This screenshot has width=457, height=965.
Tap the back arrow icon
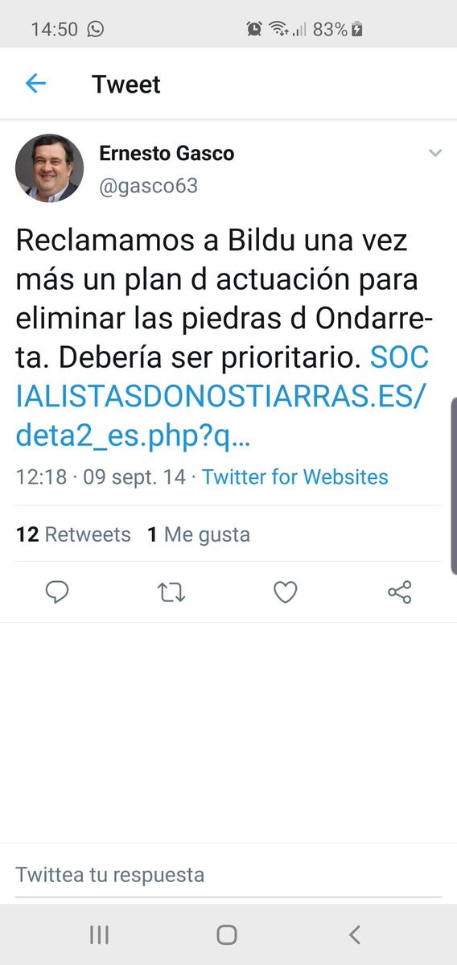coord(35,83)
